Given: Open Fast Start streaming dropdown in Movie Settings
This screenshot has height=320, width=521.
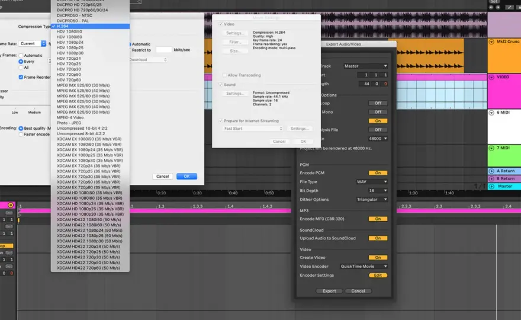Looking at the screenshot, I should 253,129.
